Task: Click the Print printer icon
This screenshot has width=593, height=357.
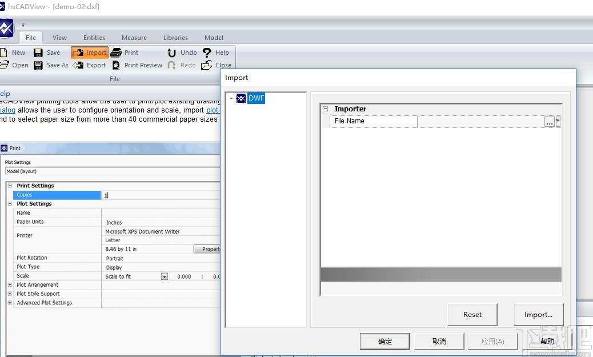Action: tap(116, 53)
